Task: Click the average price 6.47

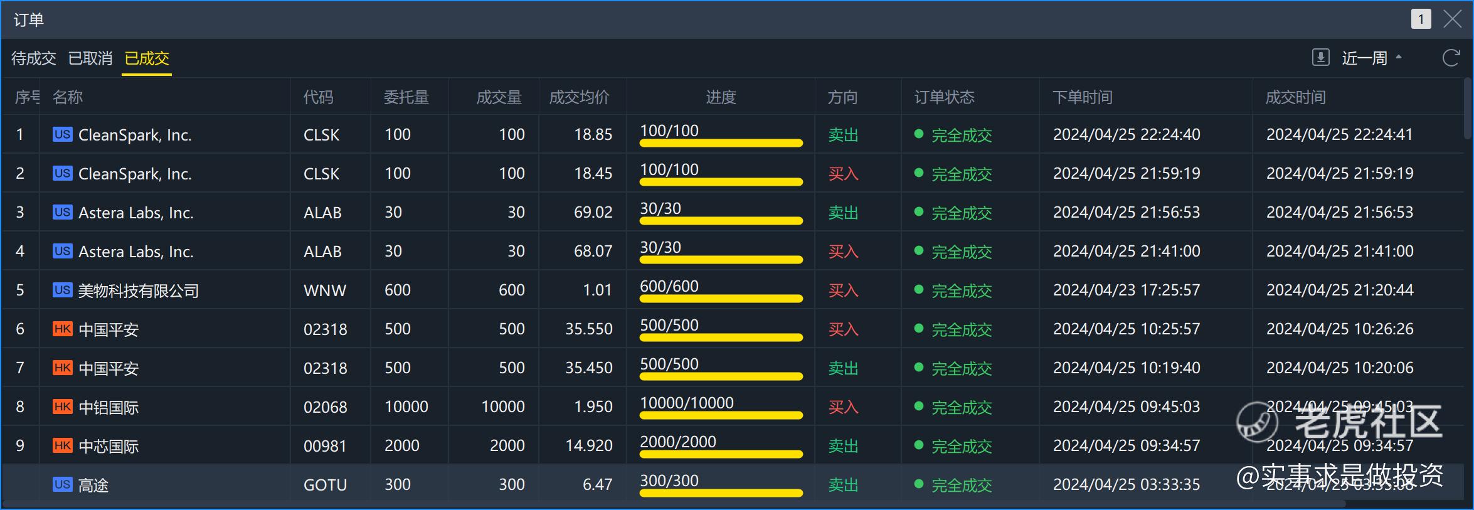Action: point(597,484)
